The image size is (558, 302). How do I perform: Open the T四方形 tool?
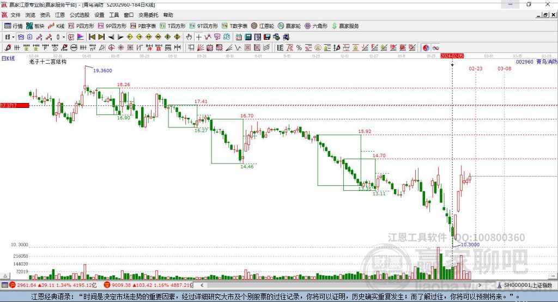click(173, 26)
